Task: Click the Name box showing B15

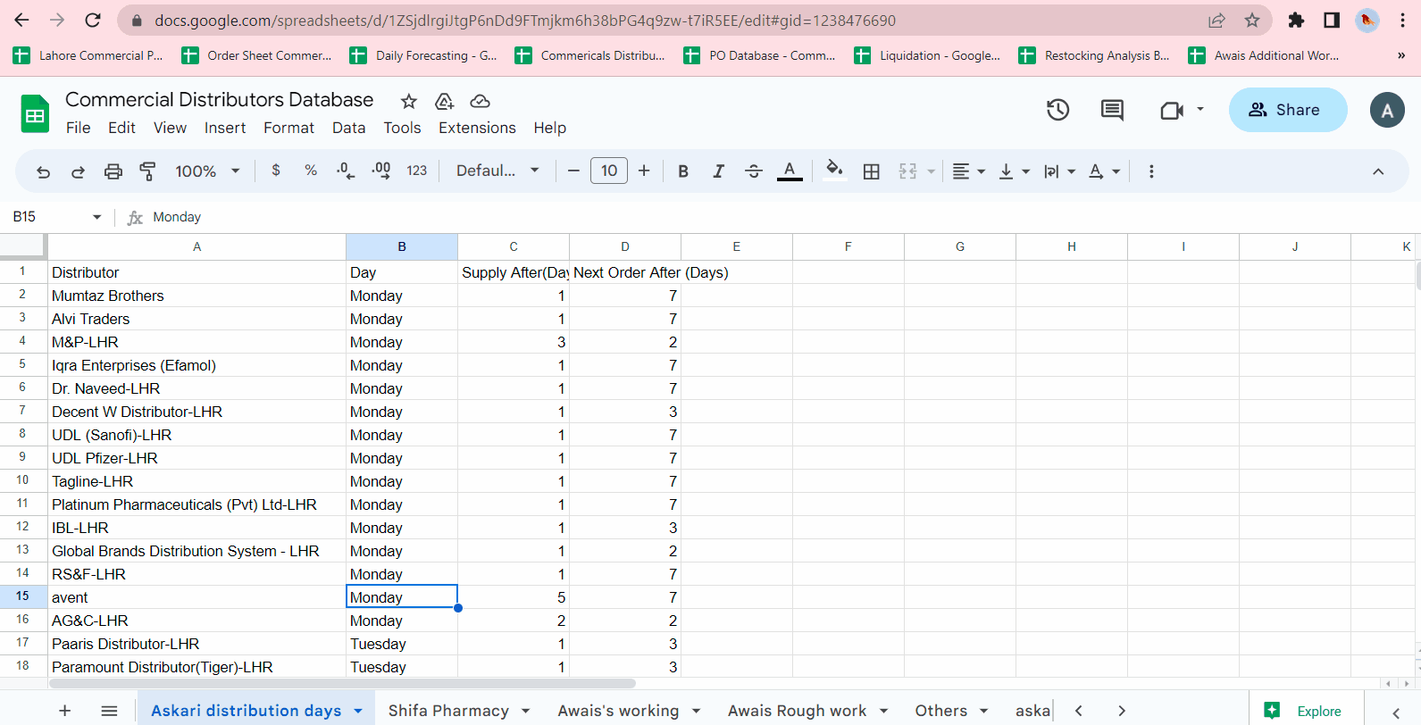Action: coord(55,217)
